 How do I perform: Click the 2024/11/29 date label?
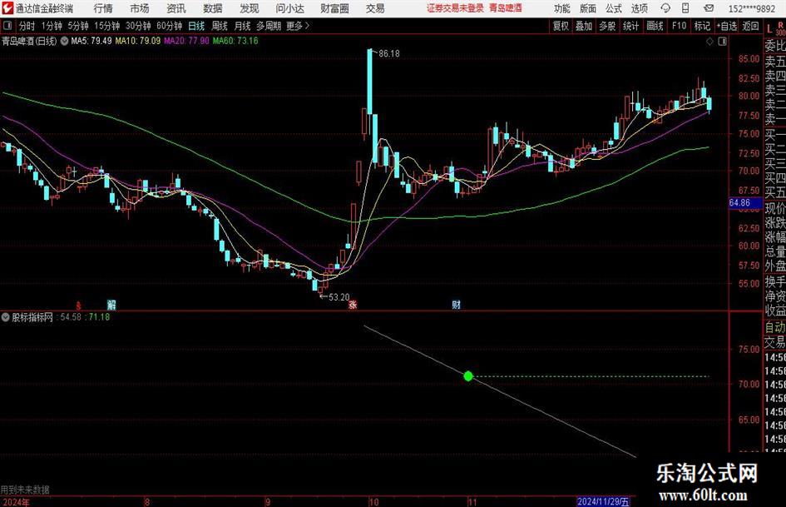[x=604, y=501]
